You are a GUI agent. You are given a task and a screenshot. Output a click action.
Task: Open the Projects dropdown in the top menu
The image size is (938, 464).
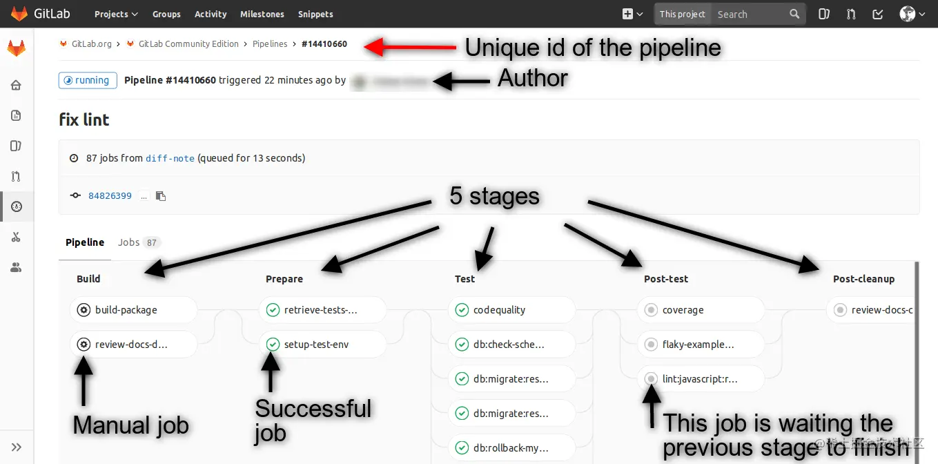(115, 14)
